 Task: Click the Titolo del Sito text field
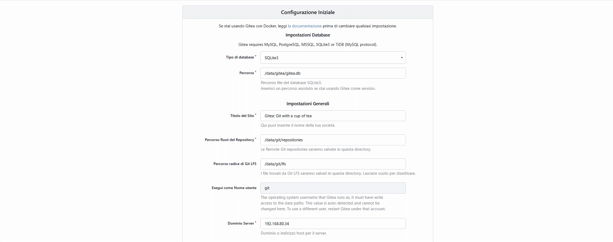333,116
